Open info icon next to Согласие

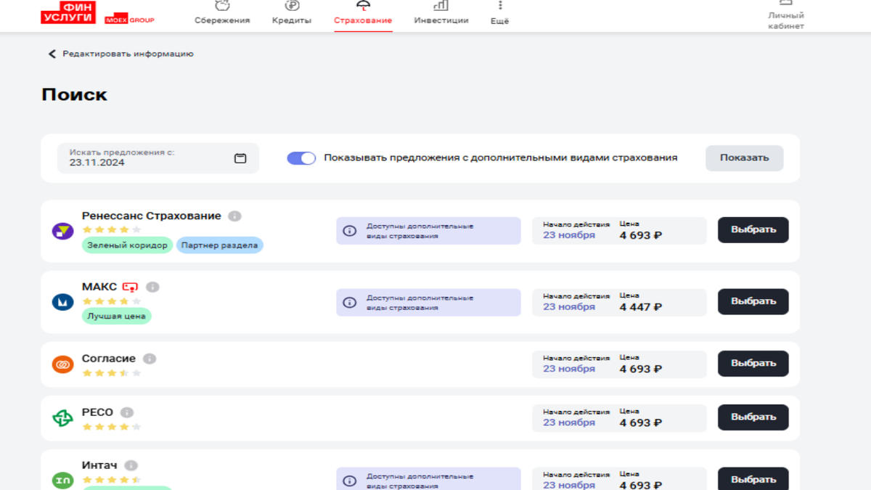click(x=150, y=359)
